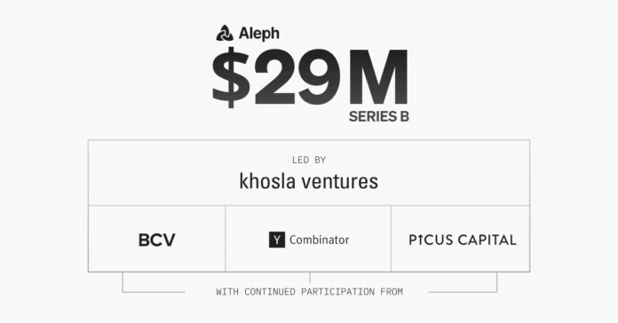Click the WITH CONTINUED PARTICIPATION FROM caption

click(309, 292)
